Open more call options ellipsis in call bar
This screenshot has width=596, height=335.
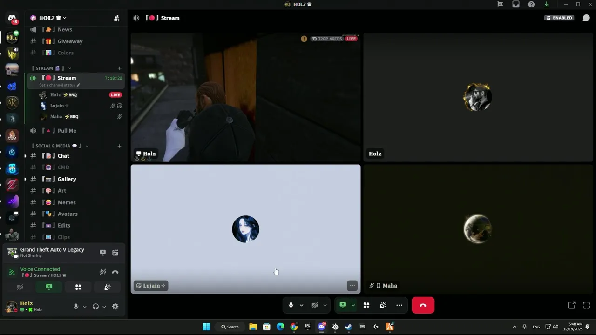tap(399, 305)
